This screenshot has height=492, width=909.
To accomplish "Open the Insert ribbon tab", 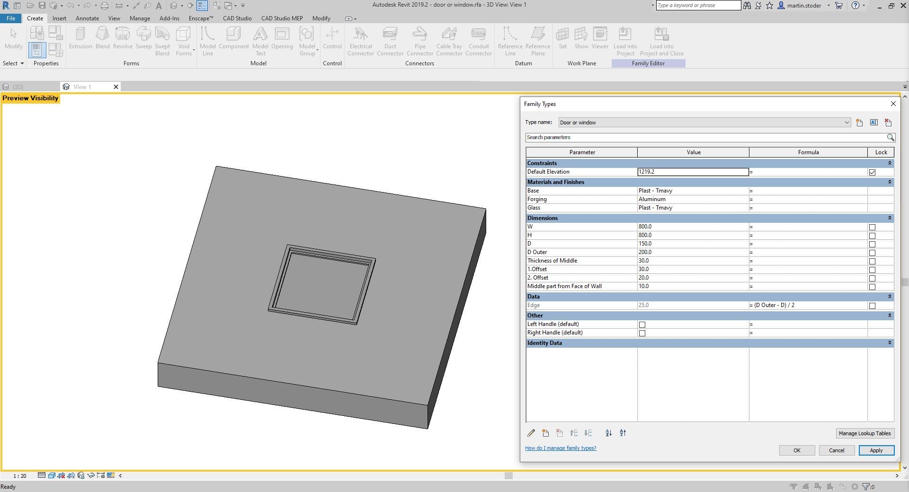I will point(59,18).
